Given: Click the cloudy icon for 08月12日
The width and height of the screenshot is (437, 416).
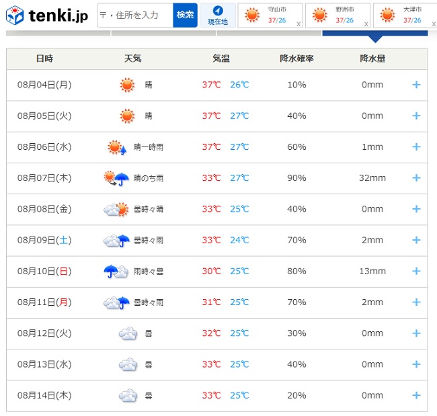Looking at the screenshot, I should point(128,333).
